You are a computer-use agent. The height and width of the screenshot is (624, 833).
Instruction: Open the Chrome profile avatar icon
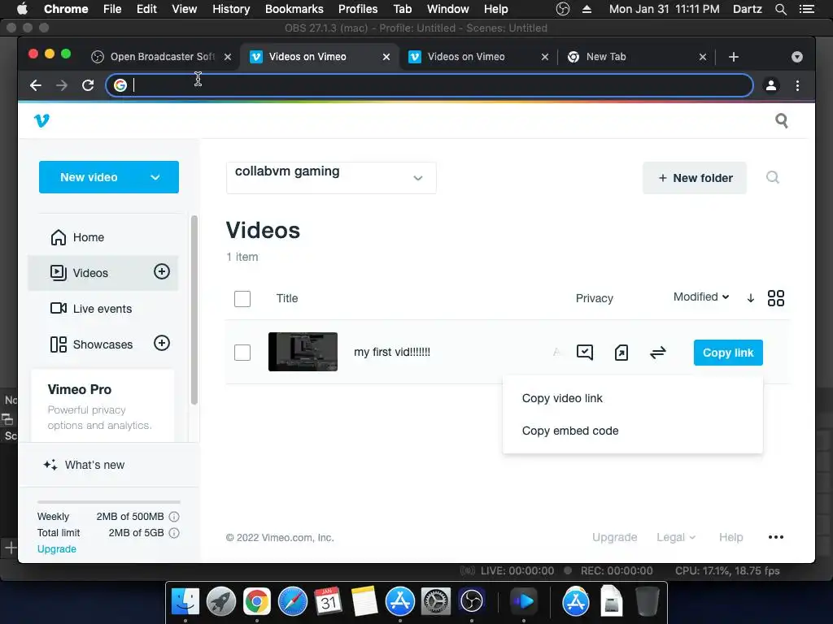771,85
